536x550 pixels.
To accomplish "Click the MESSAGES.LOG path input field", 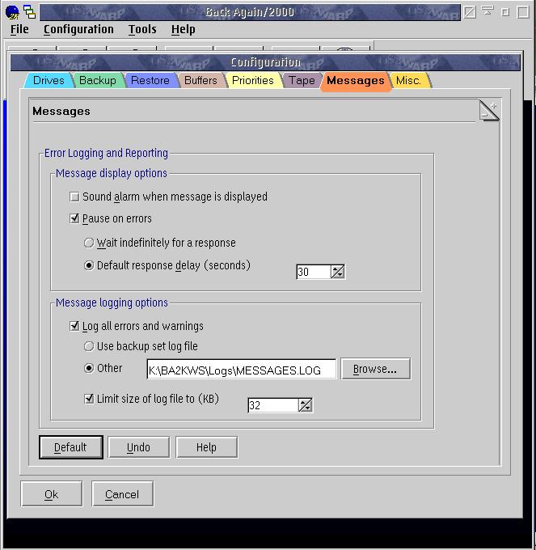I will coord(242,370).
